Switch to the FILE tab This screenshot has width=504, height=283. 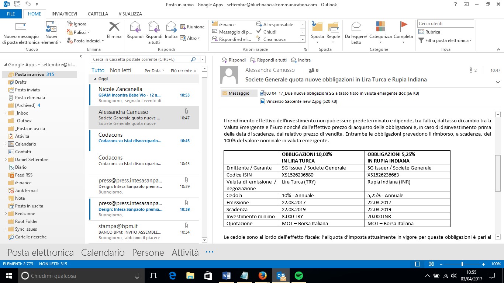11,14
